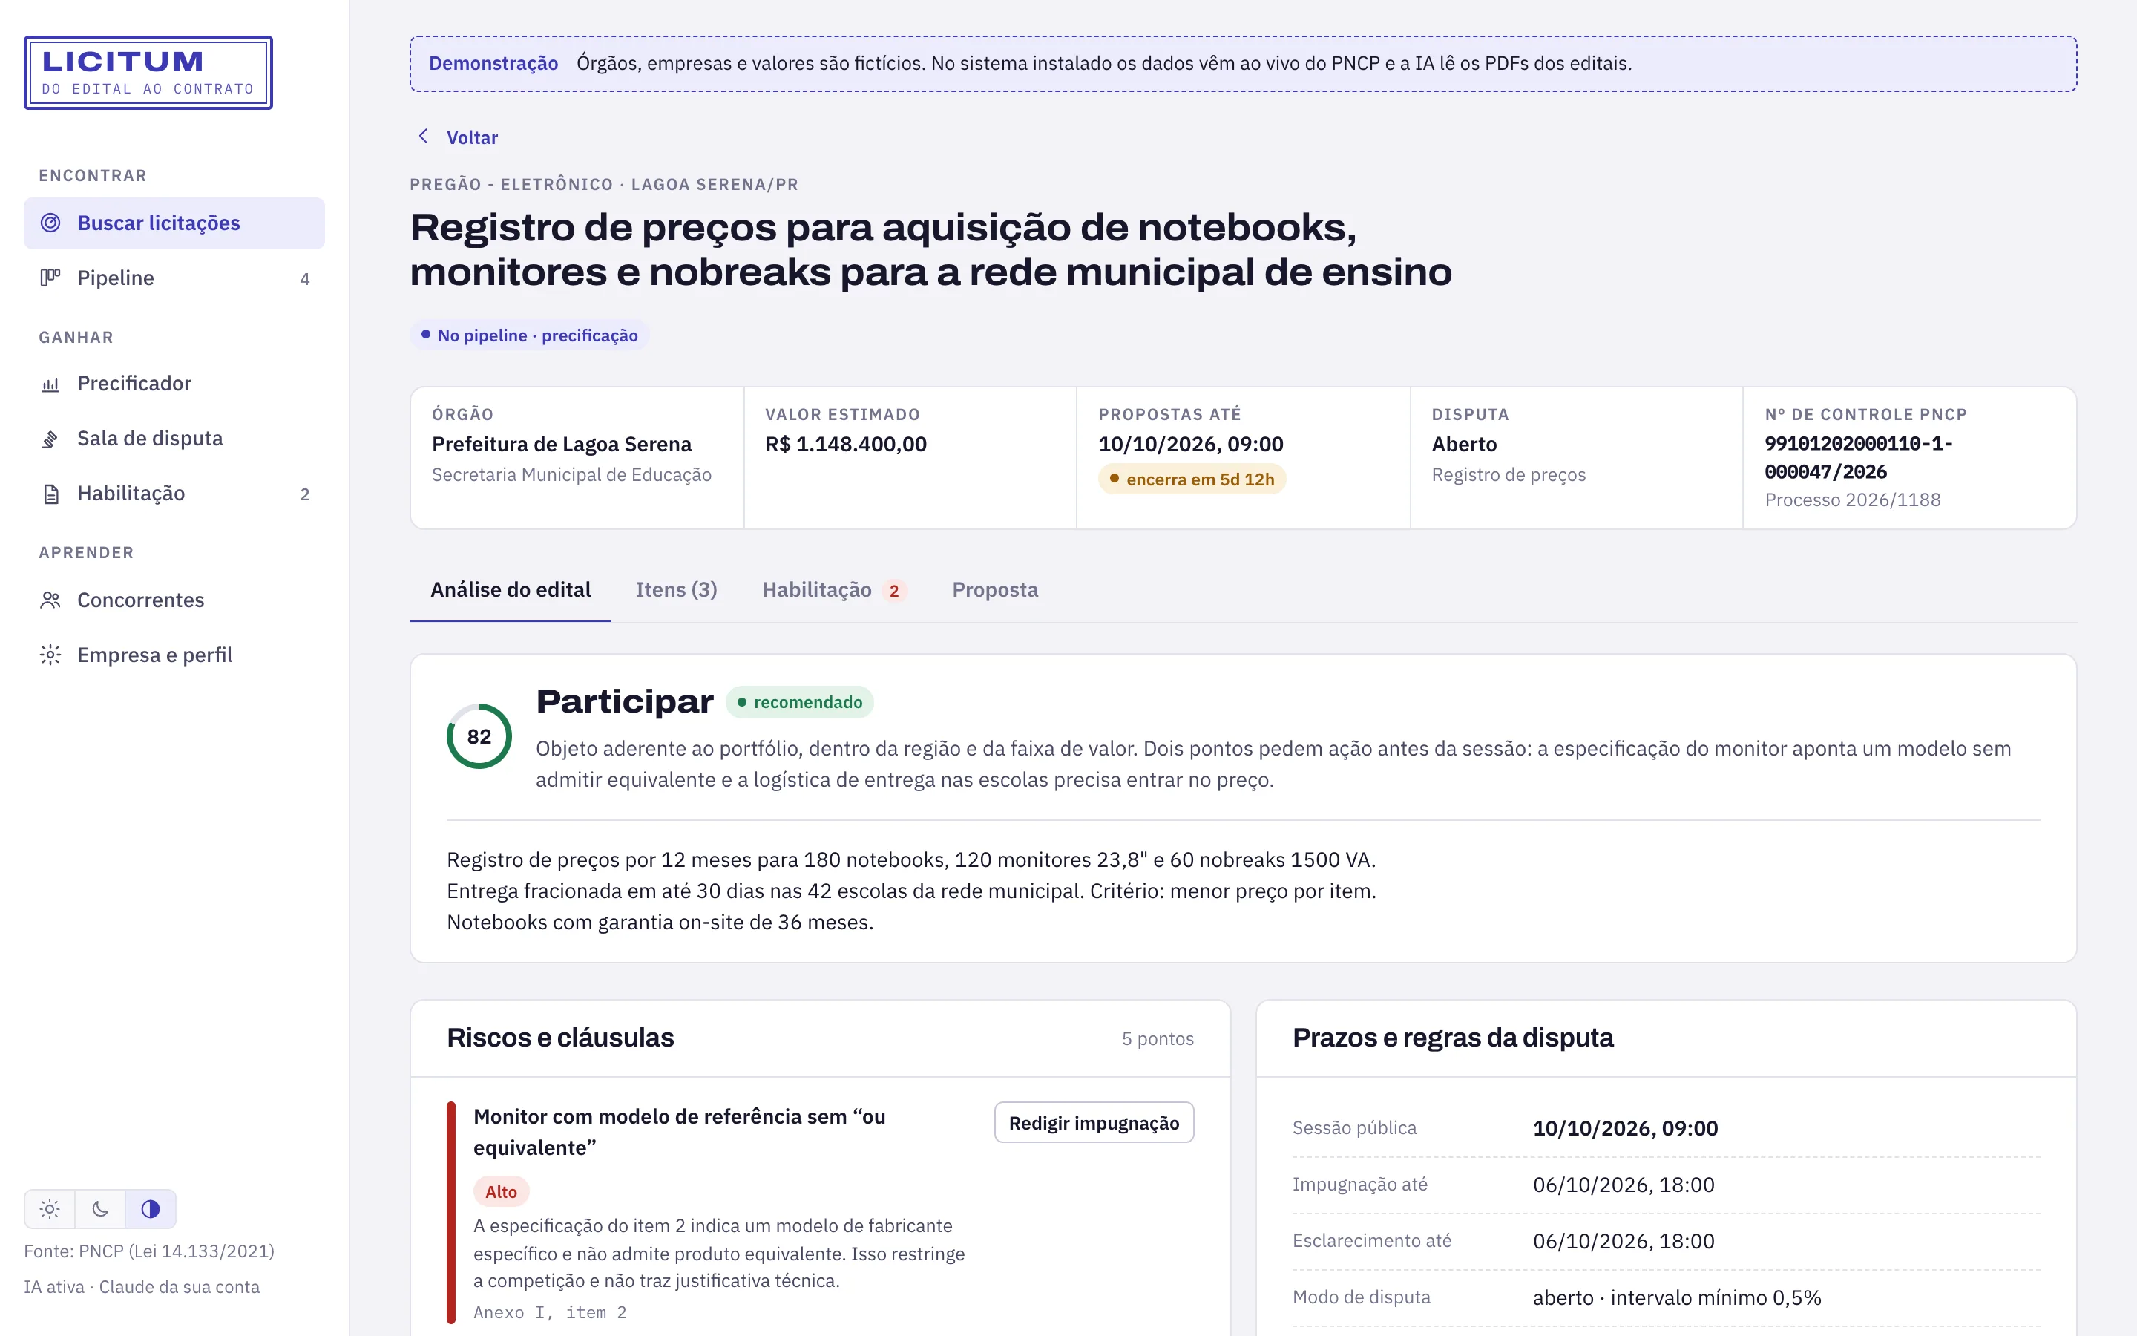Go to Precificador in sidebar
2137x1336 pixels.
point(174,384)
